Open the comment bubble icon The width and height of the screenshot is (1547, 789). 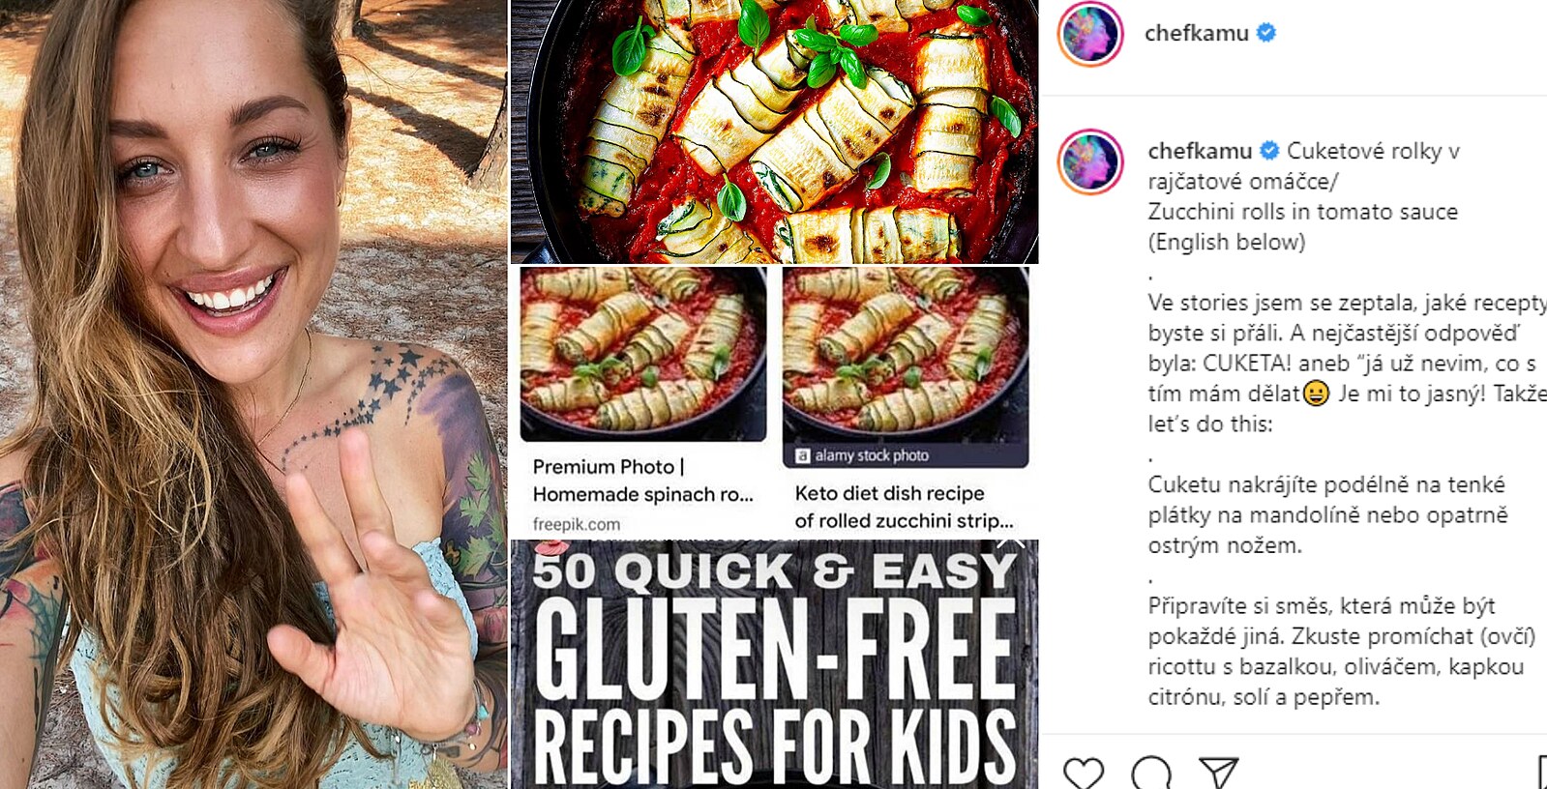point(1151,774)
